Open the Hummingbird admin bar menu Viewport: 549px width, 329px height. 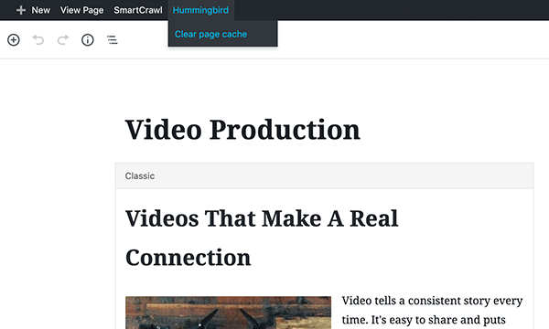point(200,10)
